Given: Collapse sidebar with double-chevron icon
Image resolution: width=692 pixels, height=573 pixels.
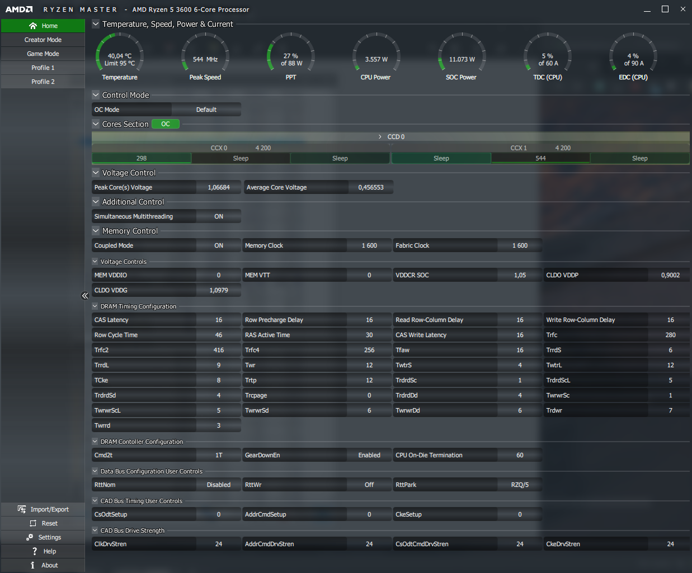Looking at the screenshot, I should pos(85,296).
